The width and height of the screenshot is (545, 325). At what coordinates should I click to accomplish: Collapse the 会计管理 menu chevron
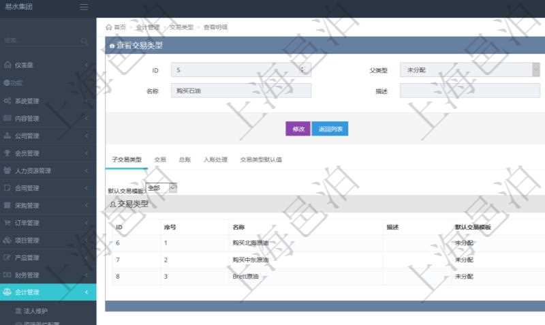click(87, 292)
